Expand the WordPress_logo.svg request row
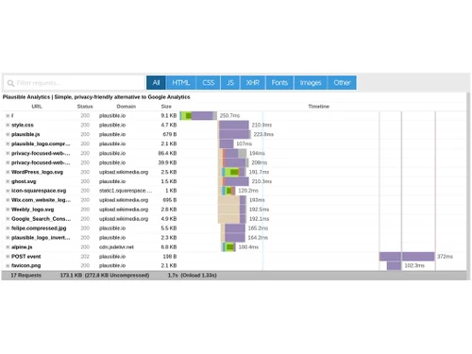472x354 pixels. click(8, 172)
